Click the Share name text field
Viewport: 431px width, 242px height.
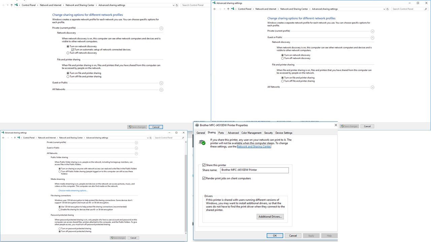click(x=254, y=170)
